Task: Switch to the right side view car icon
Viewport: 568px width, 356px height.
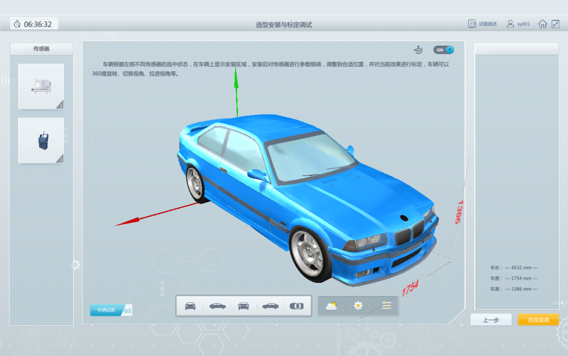Action: point(270,306)
